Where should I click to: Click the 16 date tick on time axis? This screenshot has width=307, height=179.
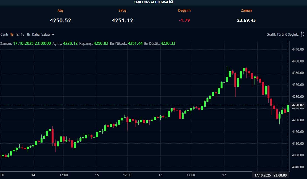click(x=160, y=175)
